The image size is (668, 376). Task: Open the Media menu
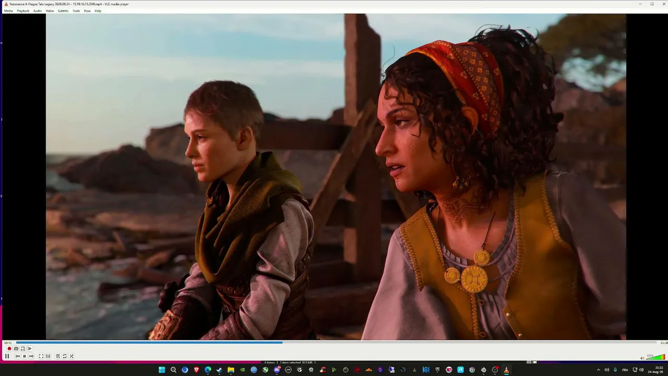point(8,11)
